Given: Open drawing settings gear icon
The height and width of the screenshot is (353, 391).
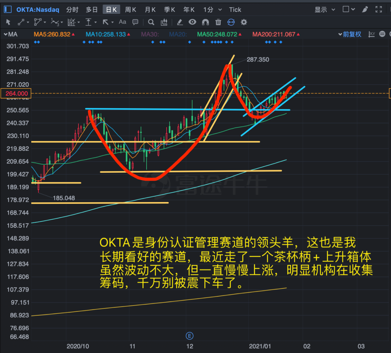Looking at the screenshot, I should 244,22.
